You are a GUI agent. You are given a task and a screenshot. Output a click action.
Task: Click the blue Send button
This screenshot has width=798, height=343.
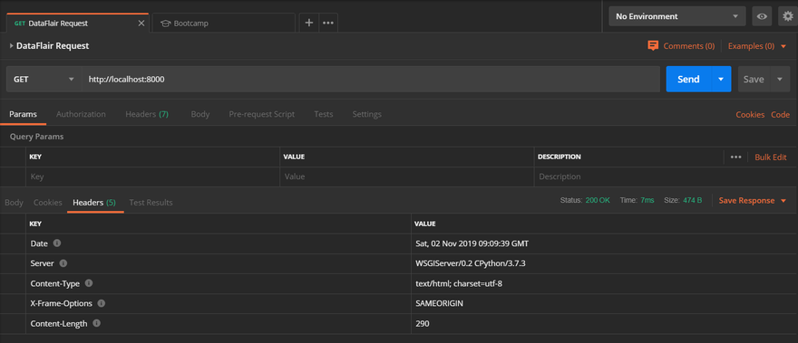pyautogui.click(x=688, y=80)
